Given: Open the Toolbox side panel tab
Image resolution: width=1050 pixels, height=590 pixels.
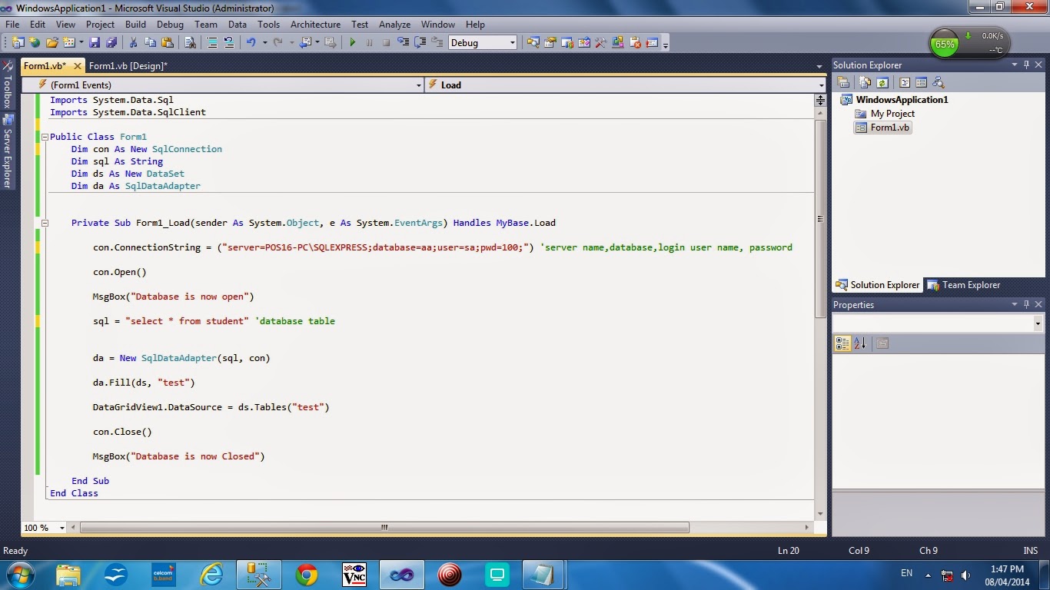Looking at the screenshot, I should 8,86.
